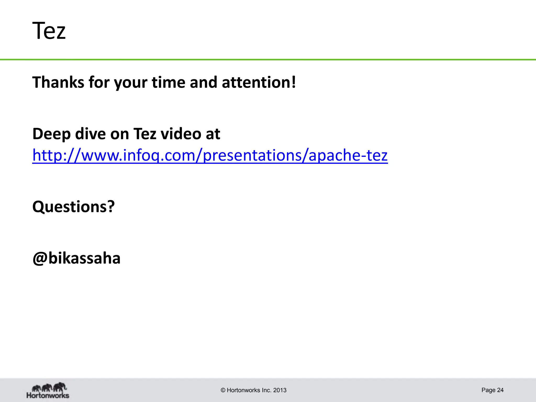Click the 'Page 24' page number
This screenshot has height=402, width=536.
[493, 390]
